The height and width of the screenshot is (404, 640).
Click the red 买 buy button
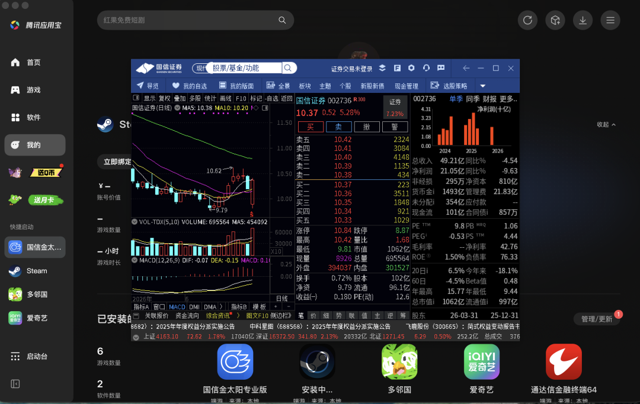point(311,127)
